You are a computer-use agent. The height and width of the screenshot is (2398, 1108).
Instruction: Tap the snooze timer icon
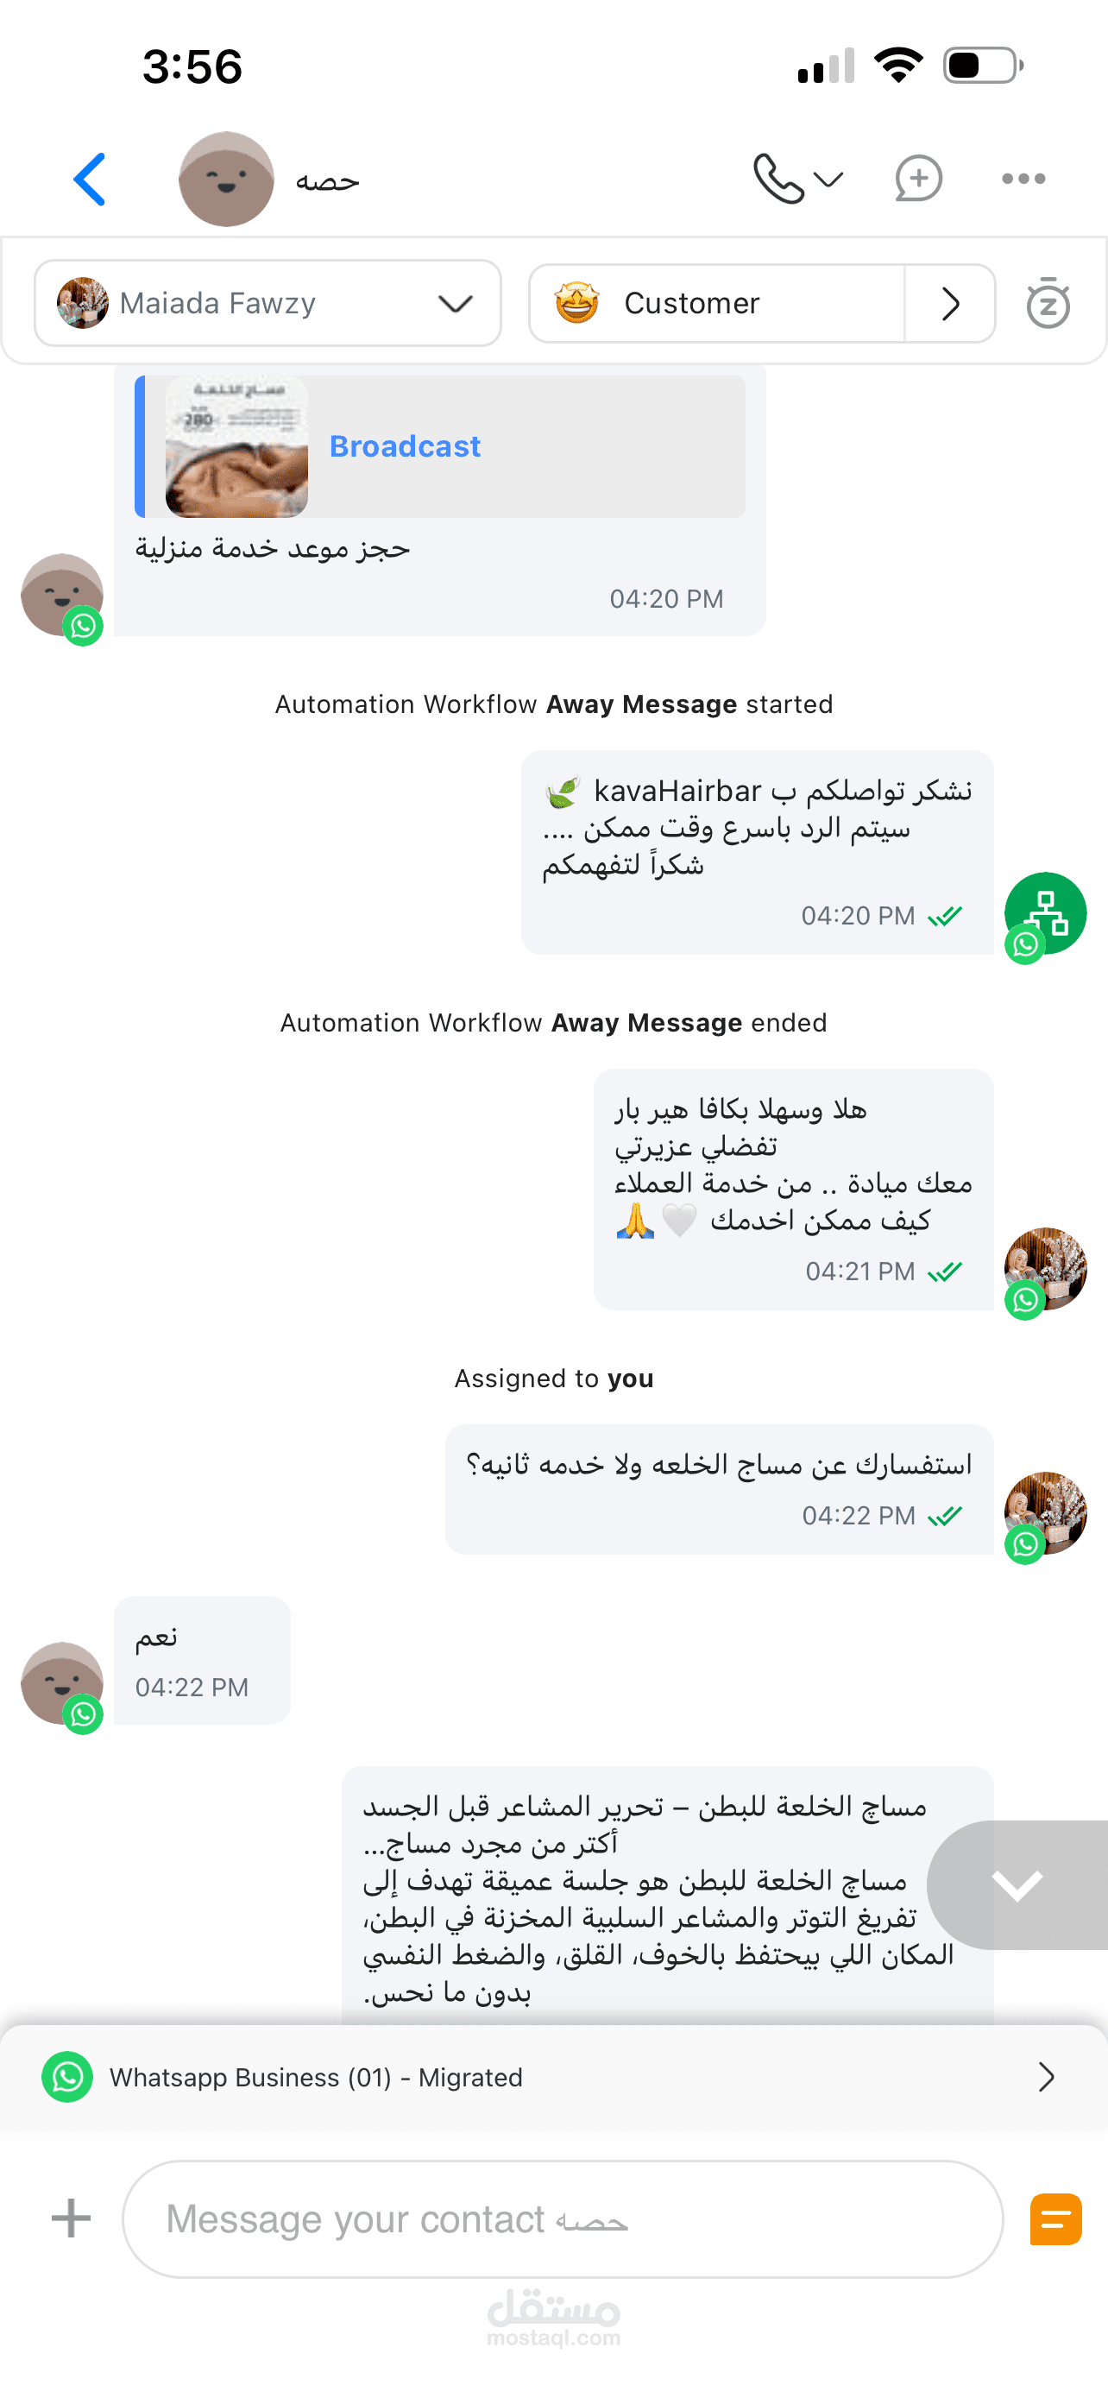click(x=1048, y=302)
